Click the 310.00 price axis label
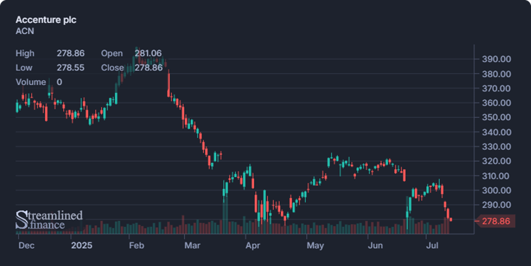 point(496,176)
